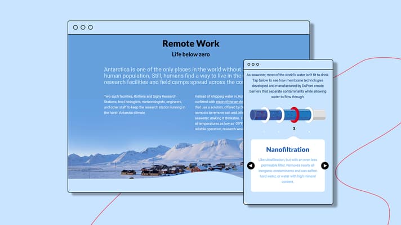Image resolution: width=401 pixels, height=225 pixels.
Task: Click the step number "3" under the pipe
Action: pos(294,128)
